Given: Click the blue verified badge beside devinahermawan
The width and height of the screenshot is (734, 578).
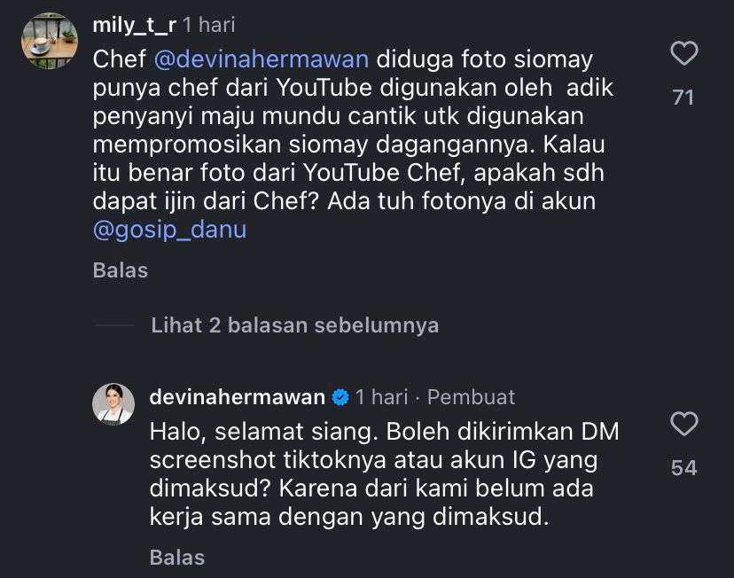Looking at the screenshot, I should 340,397.
